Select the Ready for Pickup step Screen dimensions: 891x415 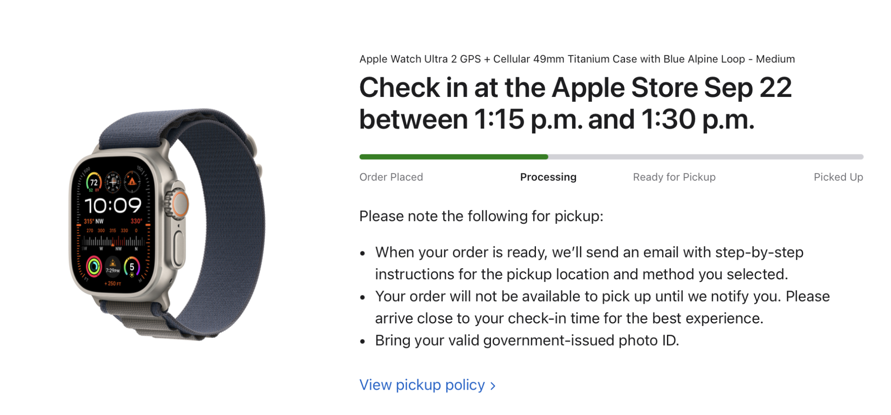674,177
